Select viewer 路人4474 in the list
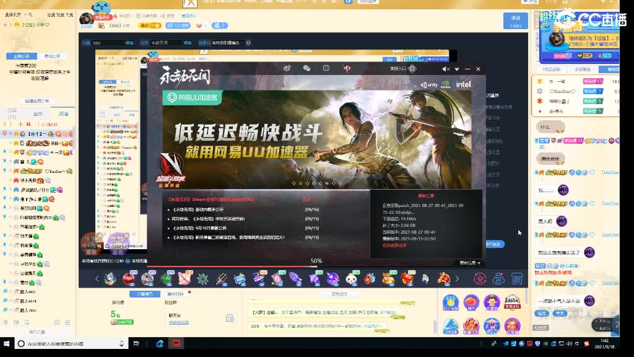Screen dimensions: 634x357 tap(28, 301)
